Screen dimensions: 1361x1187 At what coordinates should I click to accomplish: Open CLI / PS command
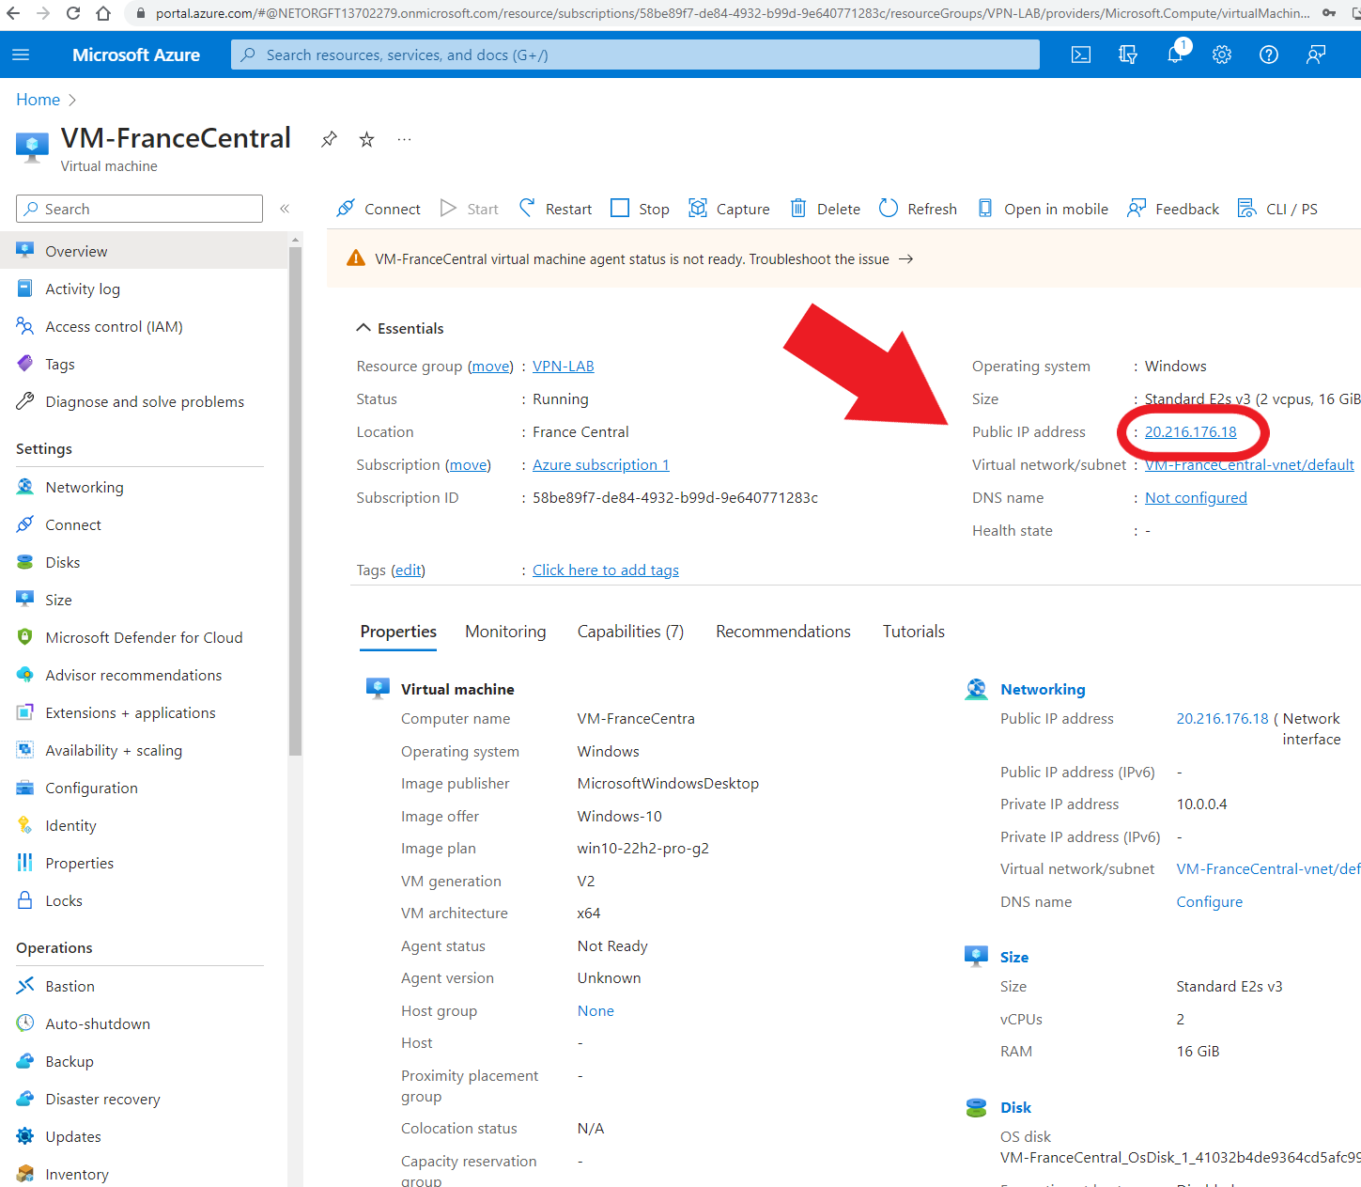(x=1277, y=209)
